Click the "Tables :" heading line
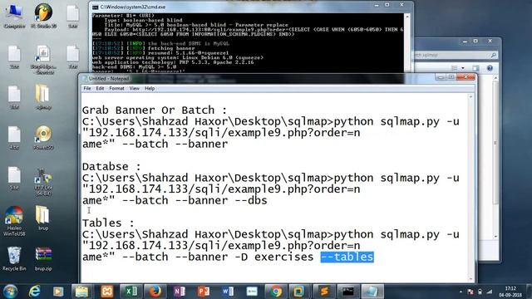The image size is (532, 299). pyautogui.click(x=108, y=223)
